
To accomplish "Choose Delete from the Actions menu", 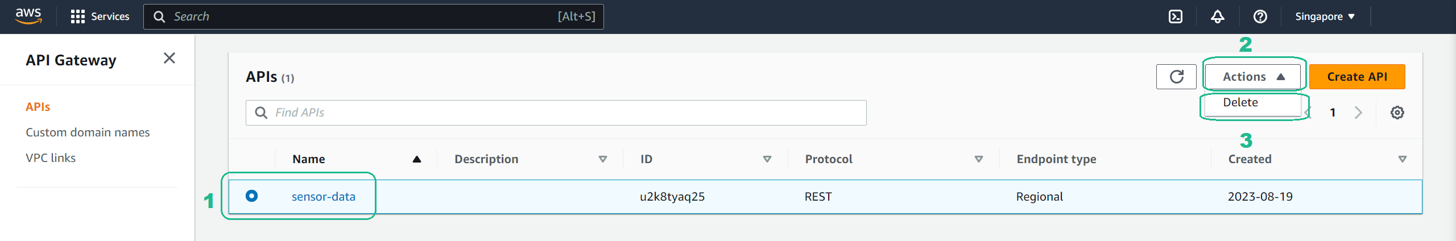I will [1240, 102].
